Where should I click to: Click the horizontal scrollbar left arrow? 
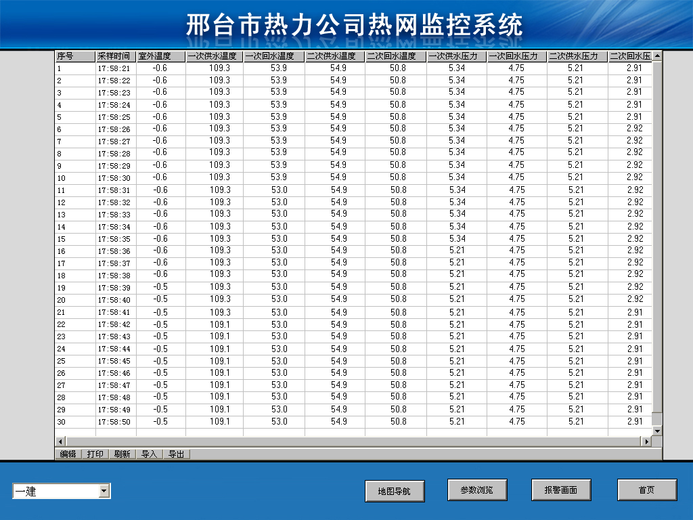click(x=60, y=441)
